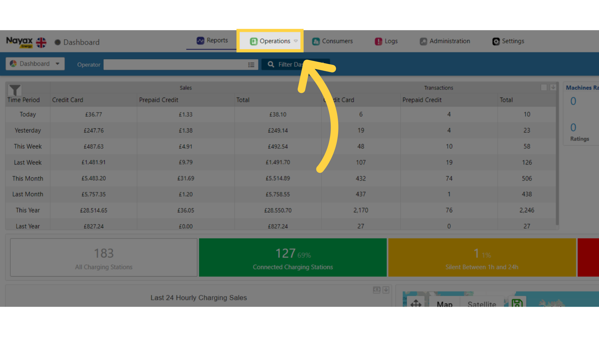Image resolution: width=599 pixels, height=337 pixels.
Task: Click the Filter Dashboard button
Action: point(295,64)
